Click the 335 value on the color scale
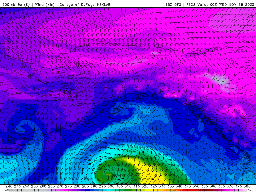The height and width of the screenshot is (192, 256). [x=171, y=186]
